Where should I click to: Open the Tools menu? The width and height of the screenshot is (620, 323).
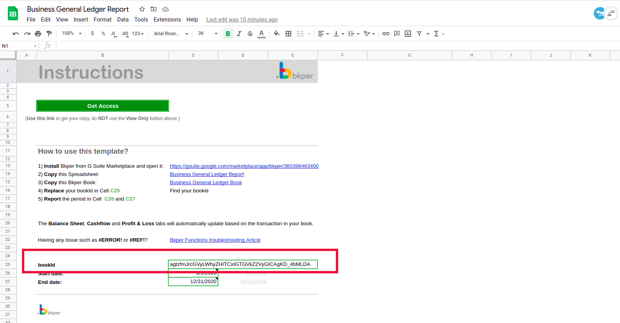pyautogui.click(x=141, y=20)
